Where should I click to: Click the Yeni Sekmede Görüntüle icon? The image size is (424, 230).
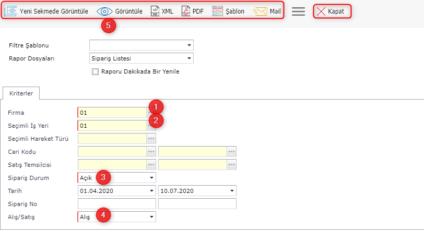pos(11,11)
